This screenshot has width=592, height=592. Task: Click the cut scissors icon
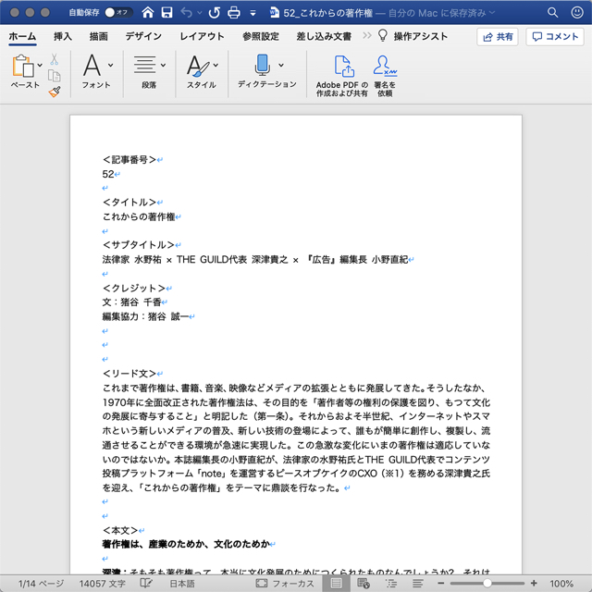tap(55, 59)
